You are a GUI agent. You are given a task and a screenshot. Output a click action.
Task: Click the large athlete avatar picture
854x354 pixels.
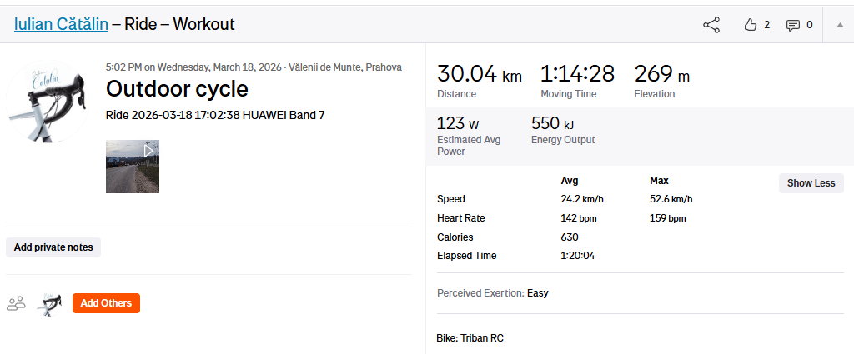pos(48,102)
